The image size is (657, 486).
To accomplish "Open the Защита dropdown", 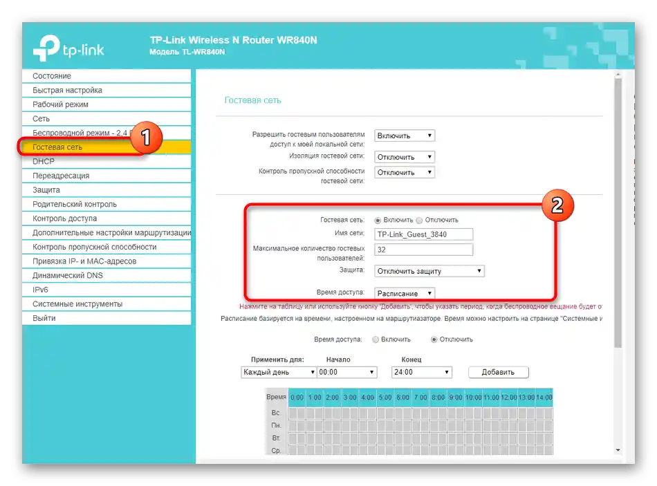I will coord(429,271).
